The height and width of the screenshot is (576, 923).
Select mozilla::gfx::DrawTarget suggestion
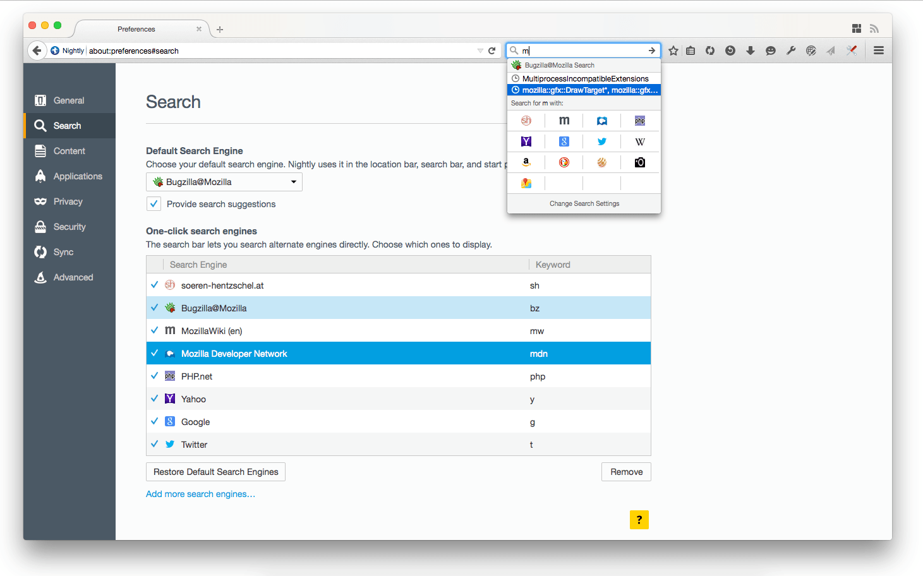click(x=584, y=90)
